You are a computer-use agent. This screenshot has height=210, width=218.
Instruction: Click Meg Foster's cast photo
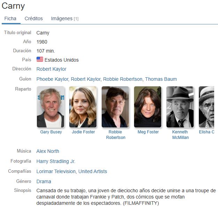point(148,107)
